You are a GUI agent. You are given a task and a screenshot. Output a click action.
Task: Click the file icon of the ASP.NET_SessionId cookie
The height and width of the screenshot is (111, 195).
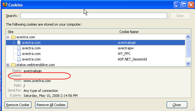19,59
